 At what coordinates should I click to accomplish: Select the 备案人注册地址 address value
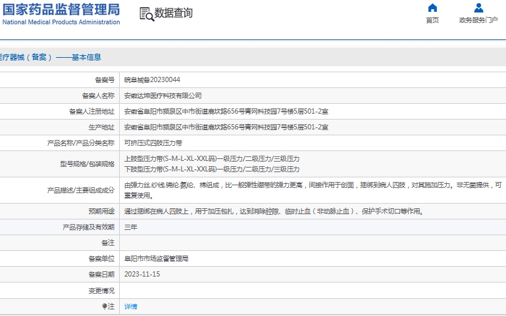[x=226, y=112]
